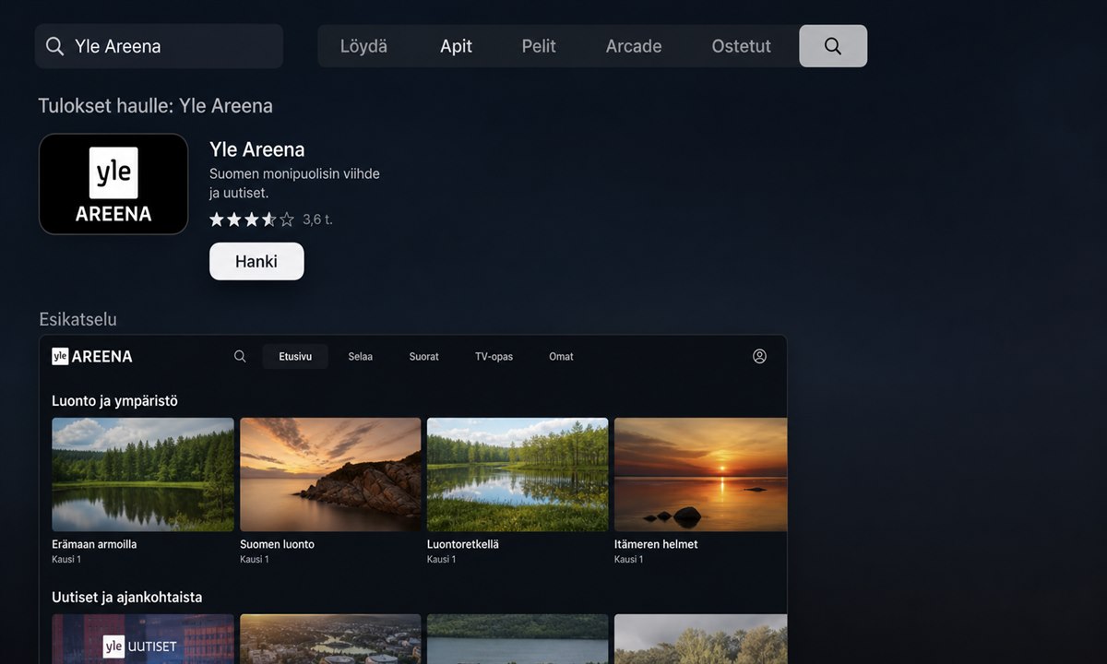This screenshot has height=664, width=1107.
Task: Select Selaa in the preview navigation
Action: [361, 356]
